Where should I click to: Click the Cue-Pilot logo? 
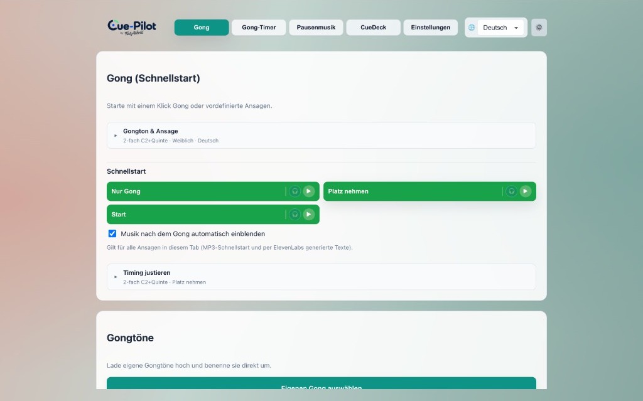[132, 27]
